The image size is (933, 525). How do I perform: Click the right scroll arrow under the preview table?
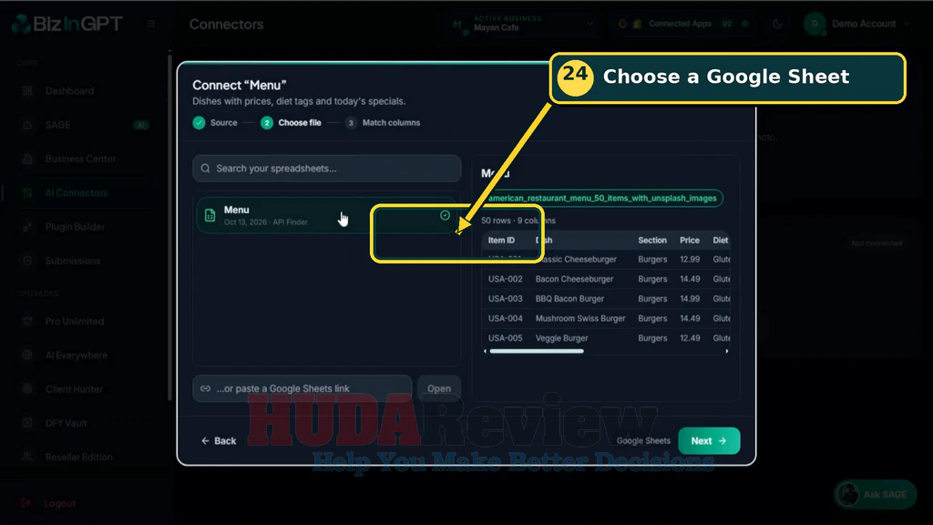pos(726,351)
